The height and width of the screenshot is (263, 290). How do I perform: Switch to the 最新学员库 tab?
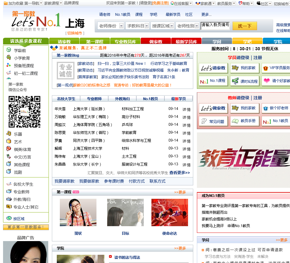pyautogui.click(x=186, y=41)
